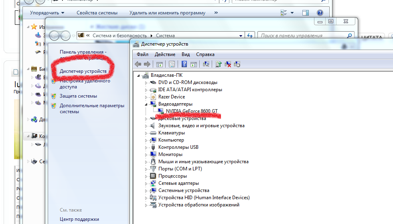The height and width of the screenshot is (224, 393).
Task: Click Update Driver Software toolbar icon
Action: pos(218,64)
